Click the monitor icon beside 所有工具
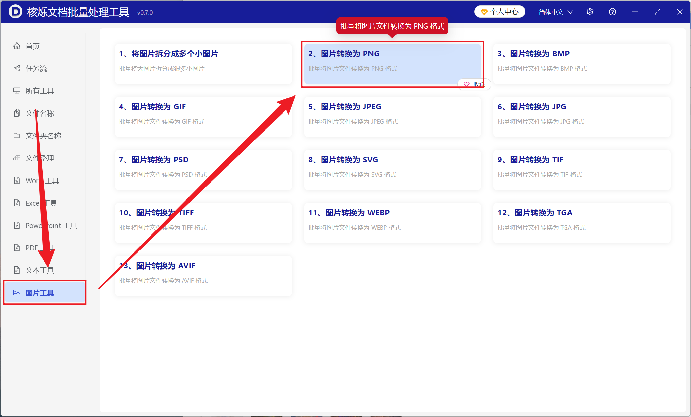Image resolution: width=691 pixels, height=417 pixels. pos(17,91)
